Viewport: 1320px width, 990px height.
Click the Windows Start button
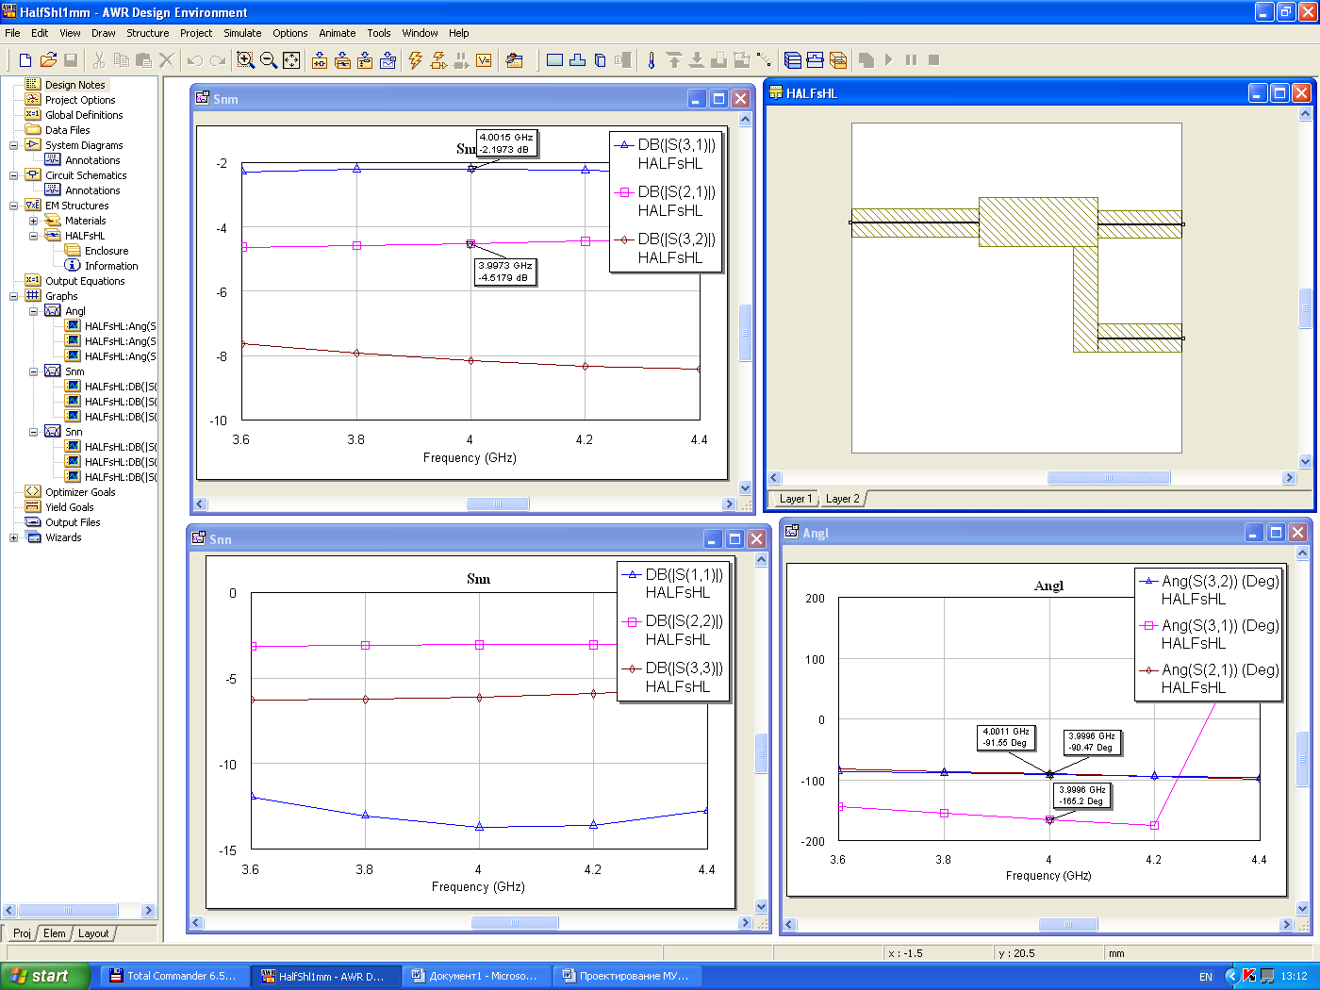pos(45,976)
